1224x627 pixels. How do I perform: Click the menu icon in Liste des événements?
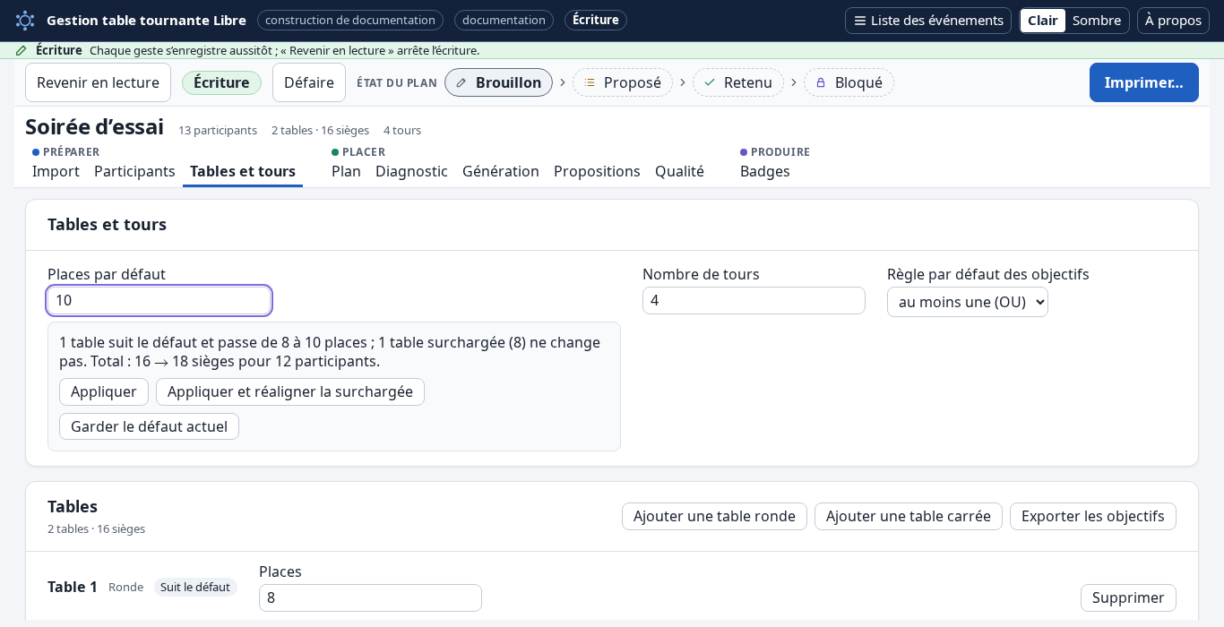(859, 21)
